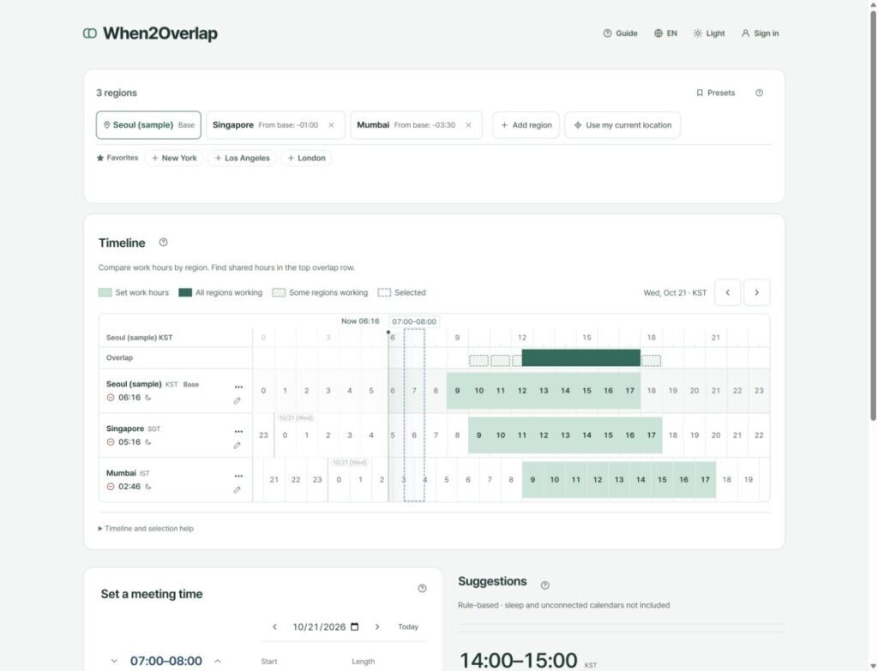Click the first dashed partial-overlap box
This screenshot has height=671, width=878.
[478, 361]
